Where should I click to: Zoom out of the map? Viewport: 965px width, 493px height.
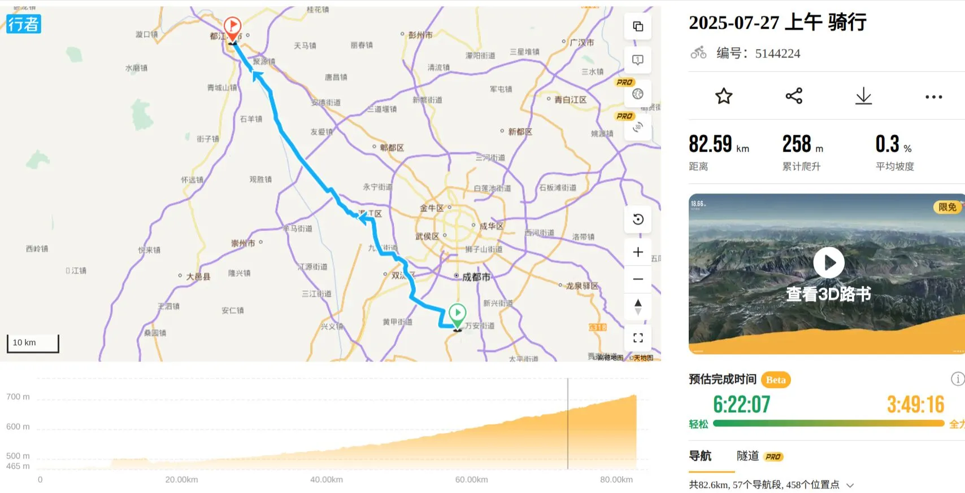click(x=638, y=279)
